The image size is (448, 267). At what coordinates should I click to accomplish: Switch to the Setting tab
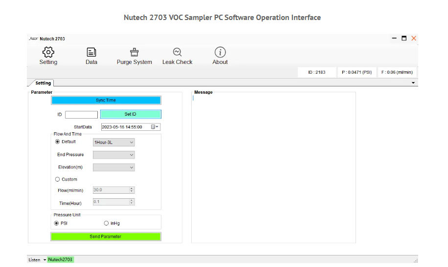tap(43, 83)
